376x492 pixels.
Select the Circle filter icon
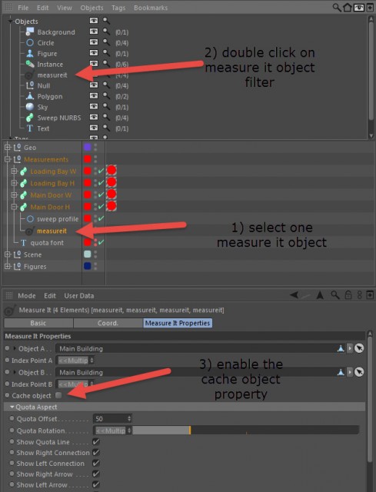(30, 42)
